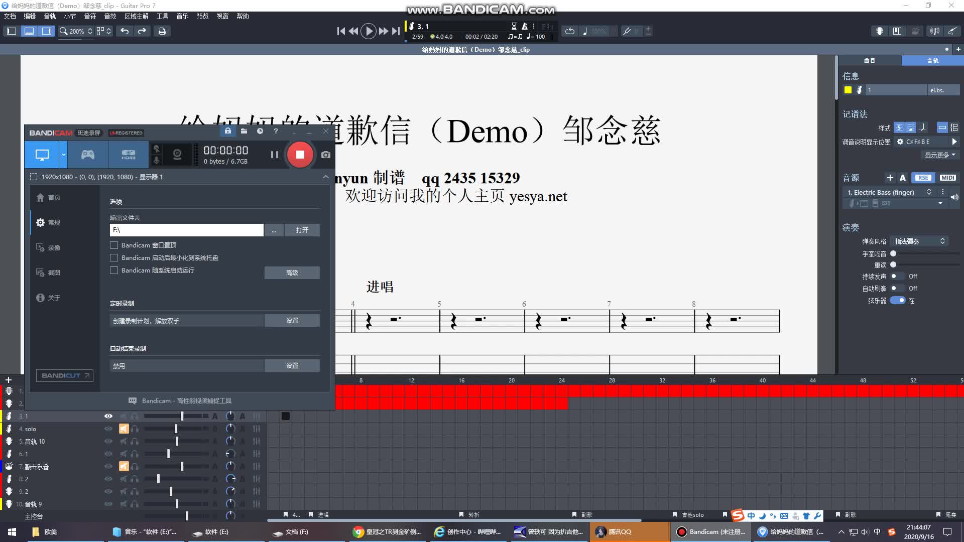This screenshot has height=542, width=964.
Task: Toggle visibility of the solo track
Action: [108, 429]
